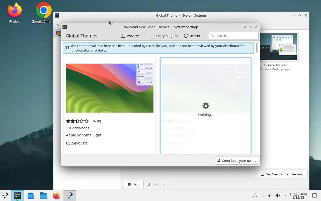The height and width of the screenshot is (201, 321).
Task: Open Firefox desktop shortcut
Action: point(15,13)
